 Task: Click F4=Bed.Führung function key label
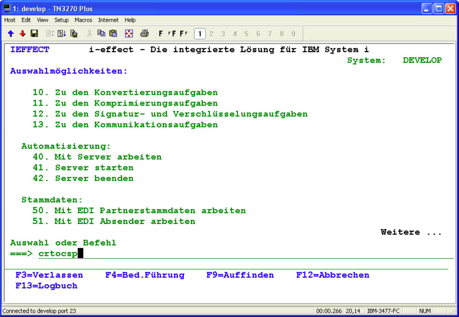click(145, 275)
